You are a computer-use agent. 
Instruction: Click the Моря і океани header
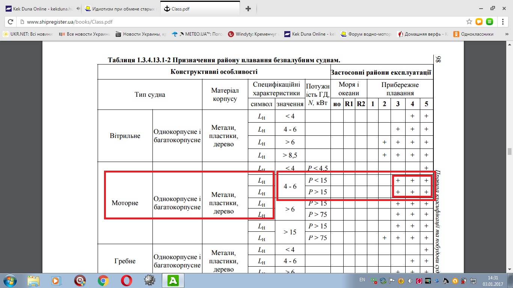(349, 89)
